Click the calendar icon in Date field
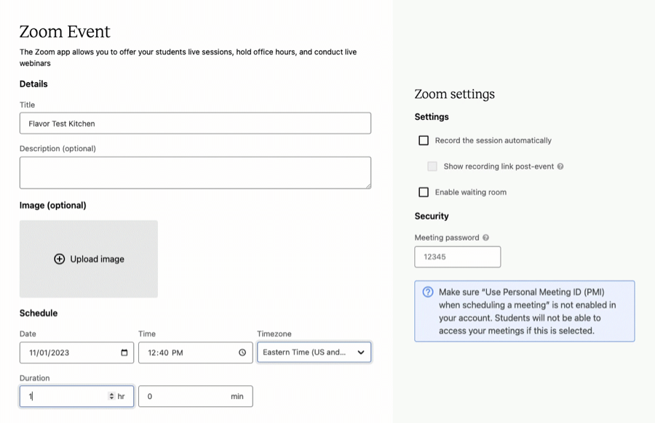 click(124, 352)
